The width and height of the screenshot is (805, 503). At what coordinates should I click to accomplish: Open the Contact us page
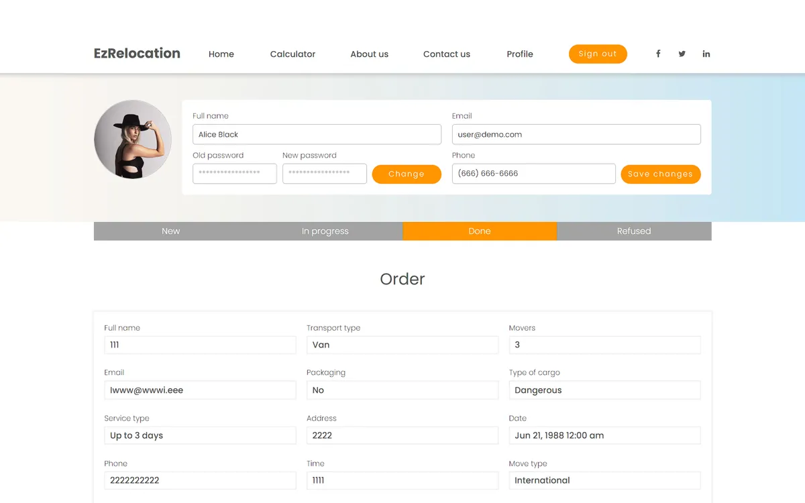pos(447,54)
